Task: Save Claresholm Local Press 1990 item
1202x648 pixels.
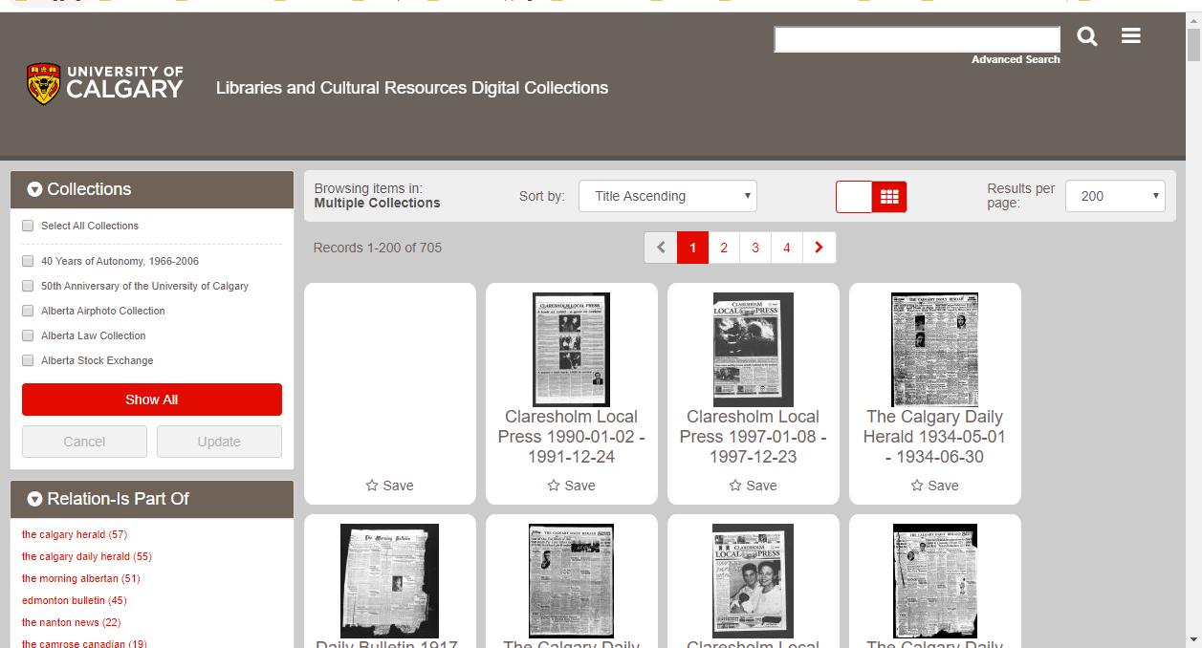Action: tap(571, 486)
